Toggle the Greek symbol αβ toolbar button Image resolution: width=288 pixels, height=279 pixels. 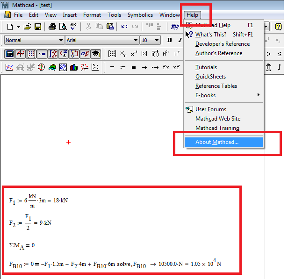[x=85, y=54]
